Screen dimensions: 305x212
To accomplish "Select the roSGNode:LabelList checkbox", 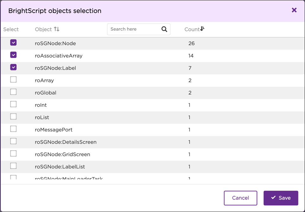I will tap(13, 166).
